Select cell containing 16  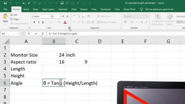(x=54, y=62)
